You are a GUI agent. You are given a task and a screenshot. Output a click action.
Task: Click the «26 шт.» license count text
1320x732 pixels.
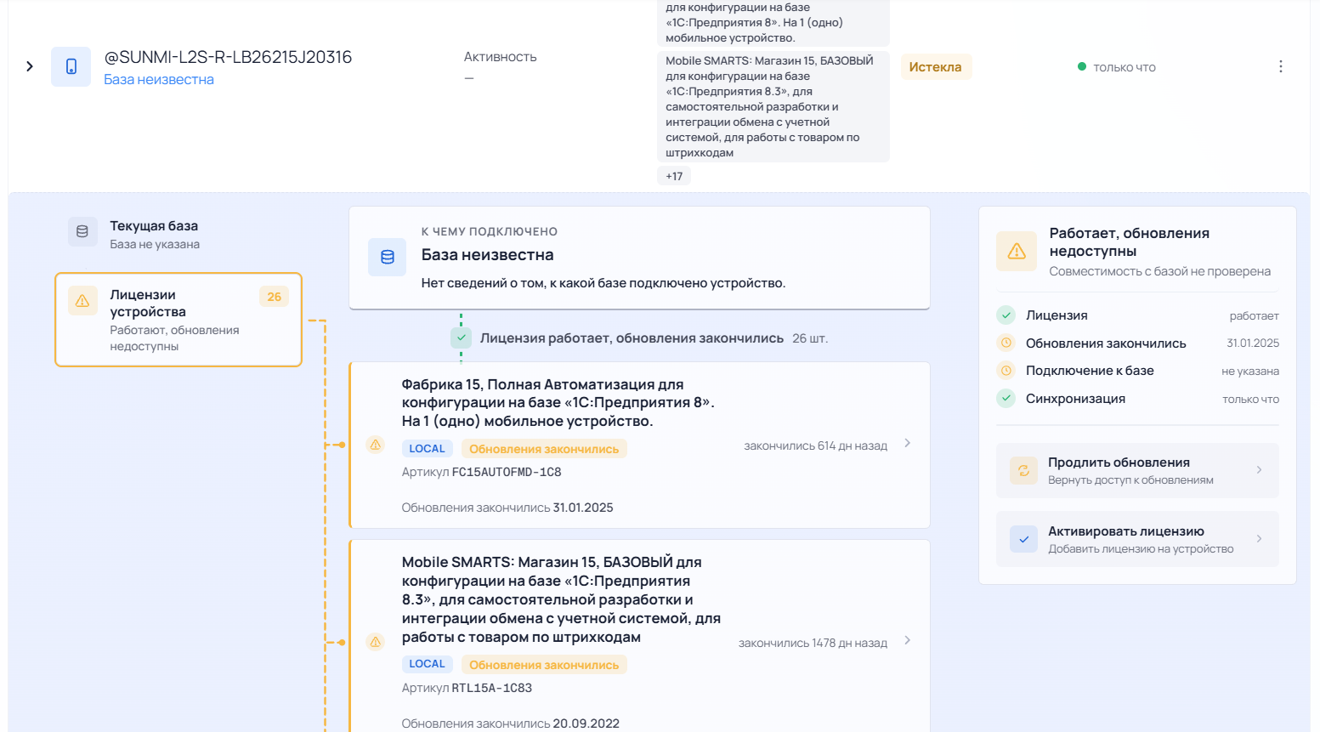(810, 338)
